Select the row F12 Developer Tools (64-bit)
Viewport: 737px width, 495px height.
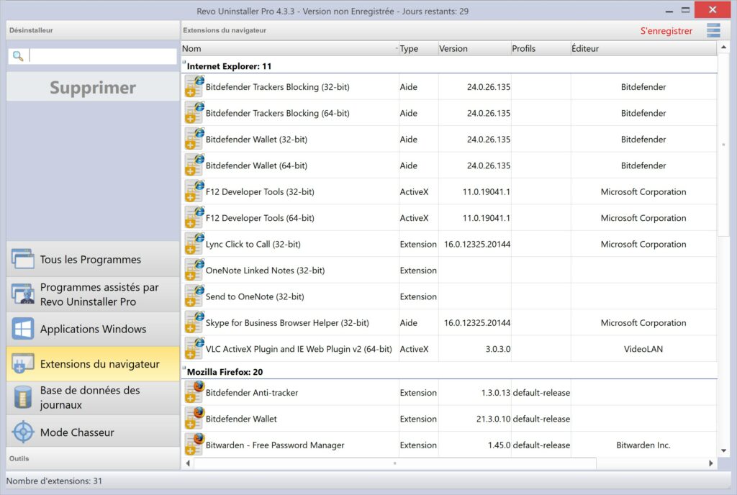click(x=449, y=218)
